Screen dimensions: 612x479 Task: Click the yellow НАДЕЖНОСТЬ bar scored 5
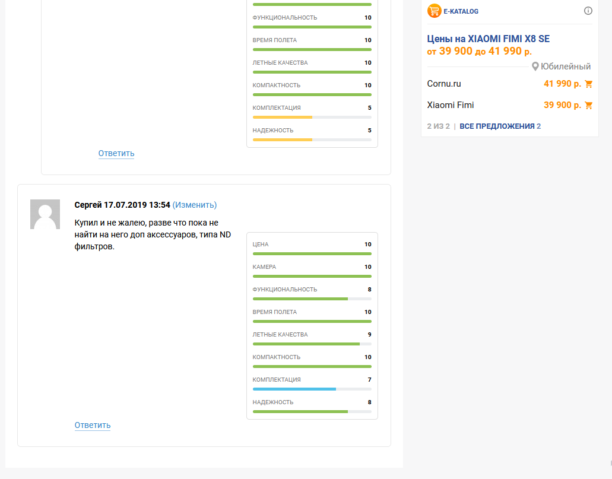pos(312,139)
